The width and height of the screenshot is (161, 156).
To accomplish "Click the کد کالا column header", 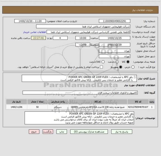I will 138,102.
